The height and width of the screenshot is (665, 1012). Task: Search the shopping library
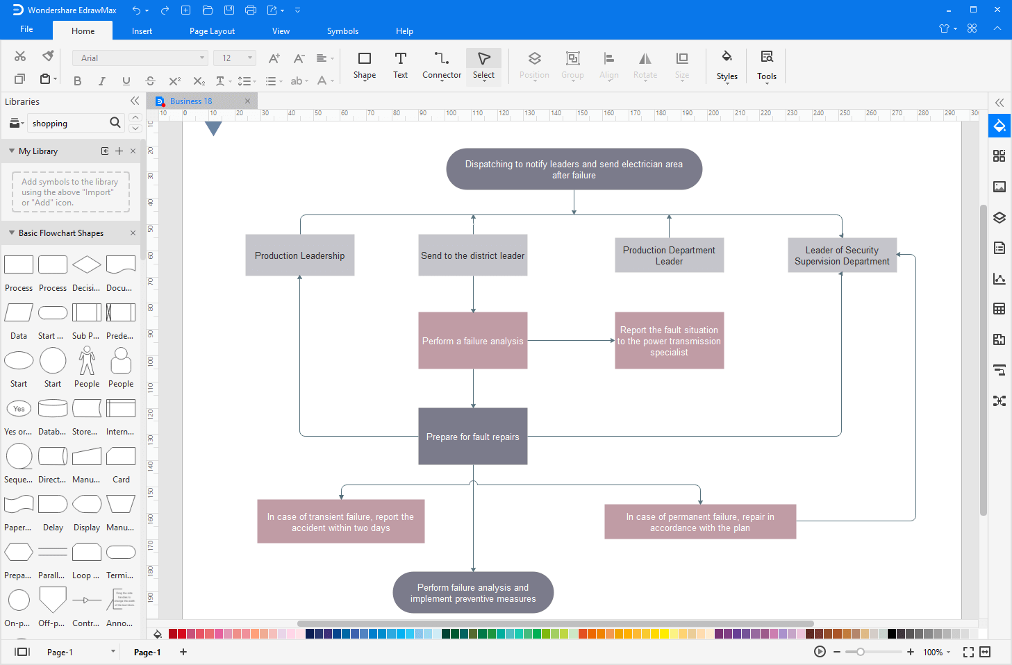tap(115, 123)
